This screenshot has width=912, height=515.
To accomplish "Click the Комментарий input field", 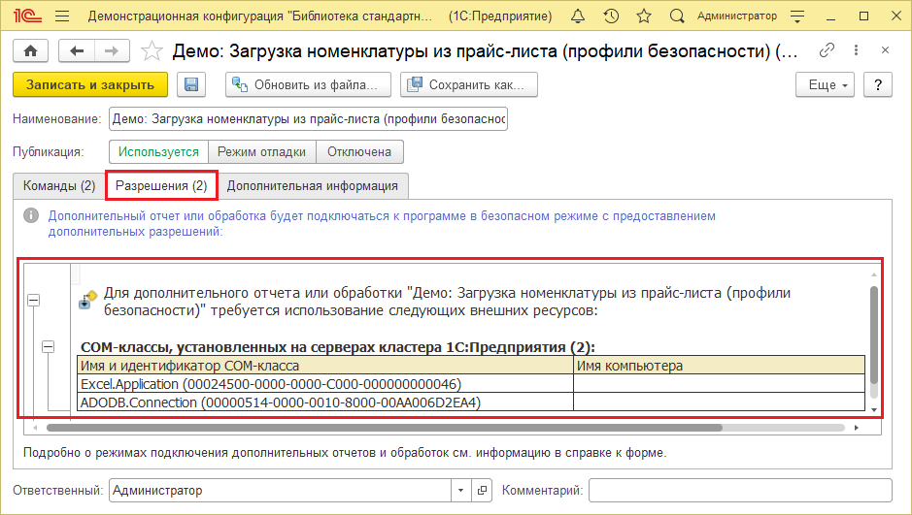I will pos(740,491).
